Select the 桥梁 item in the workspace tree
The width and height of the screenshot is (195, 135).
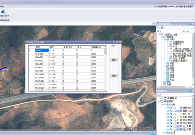(172, 72)
